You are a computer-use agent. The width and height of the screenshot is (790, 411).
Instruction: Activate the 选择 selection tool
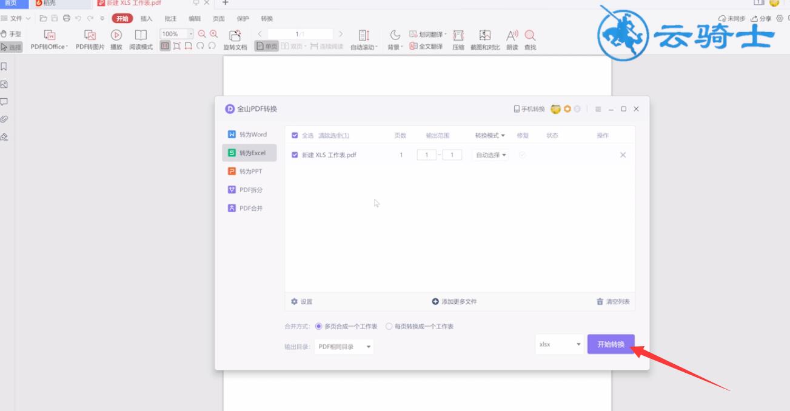pos(11,47)
